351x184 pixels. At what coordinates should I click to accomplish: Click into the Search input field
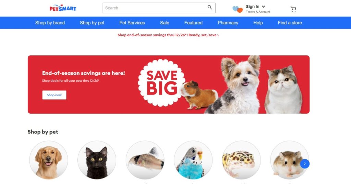(x=155, y=8)
